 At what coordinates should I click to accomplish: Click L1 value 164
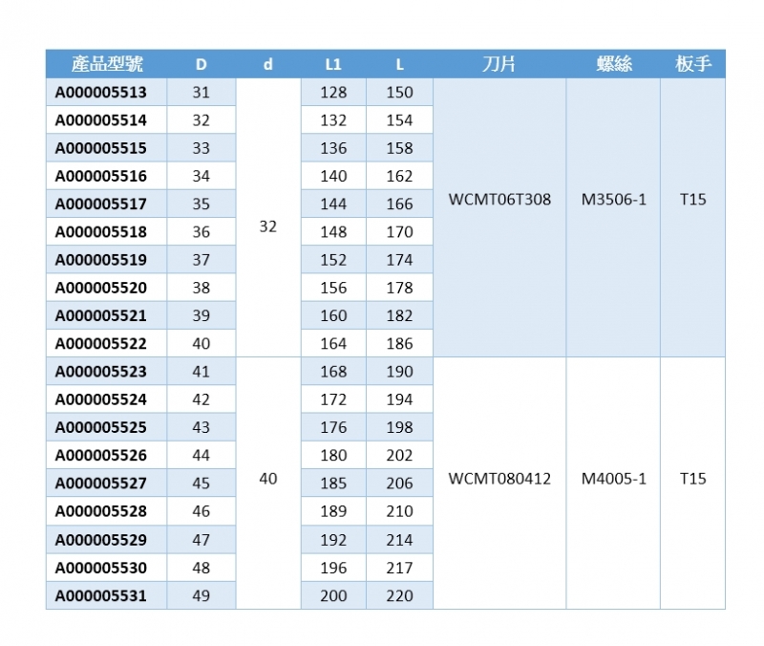tap(333, 344)
